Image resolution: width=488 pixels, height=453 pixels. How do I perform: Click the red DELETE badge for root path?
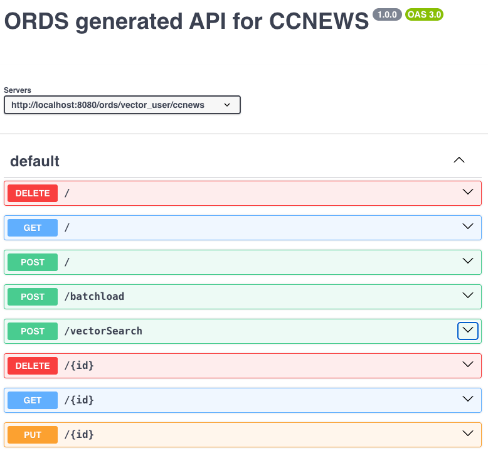coord(33,193)
